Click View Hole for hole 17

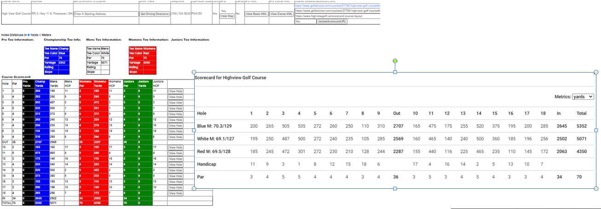click(176, 187)
